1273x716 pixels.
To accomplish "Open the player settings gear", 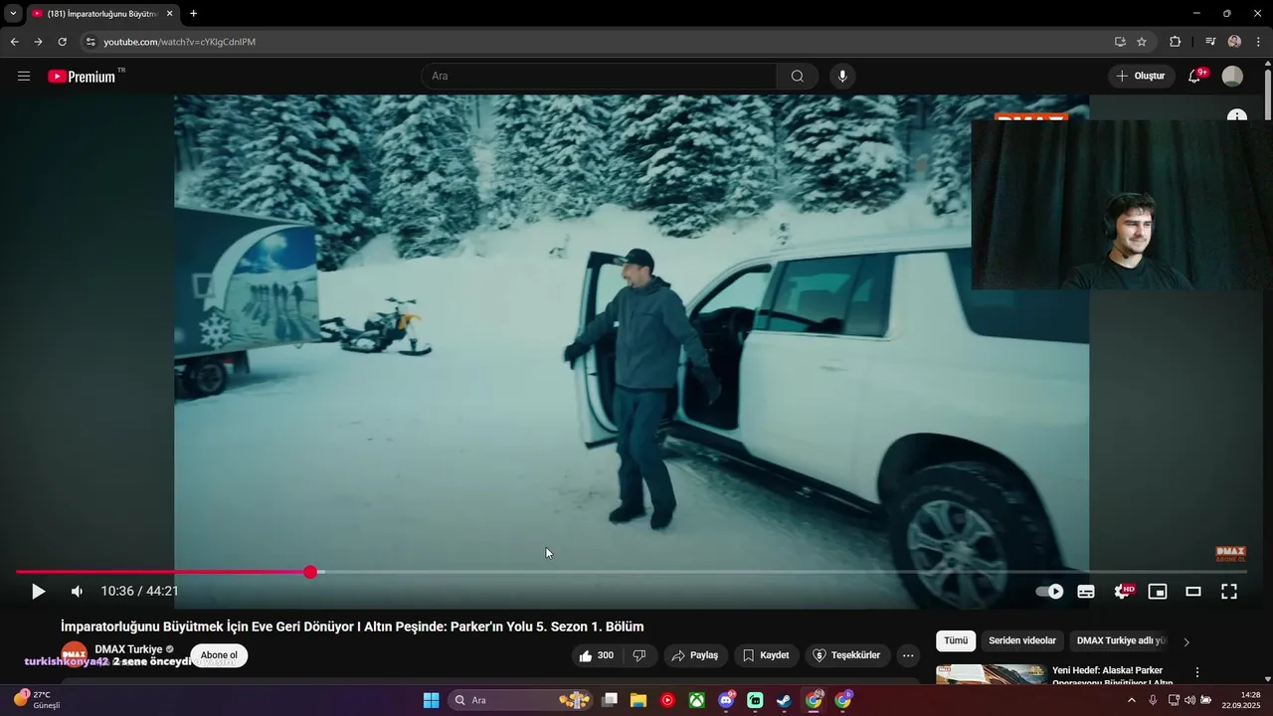I will pyautogui.click(x=1122, y=592).
